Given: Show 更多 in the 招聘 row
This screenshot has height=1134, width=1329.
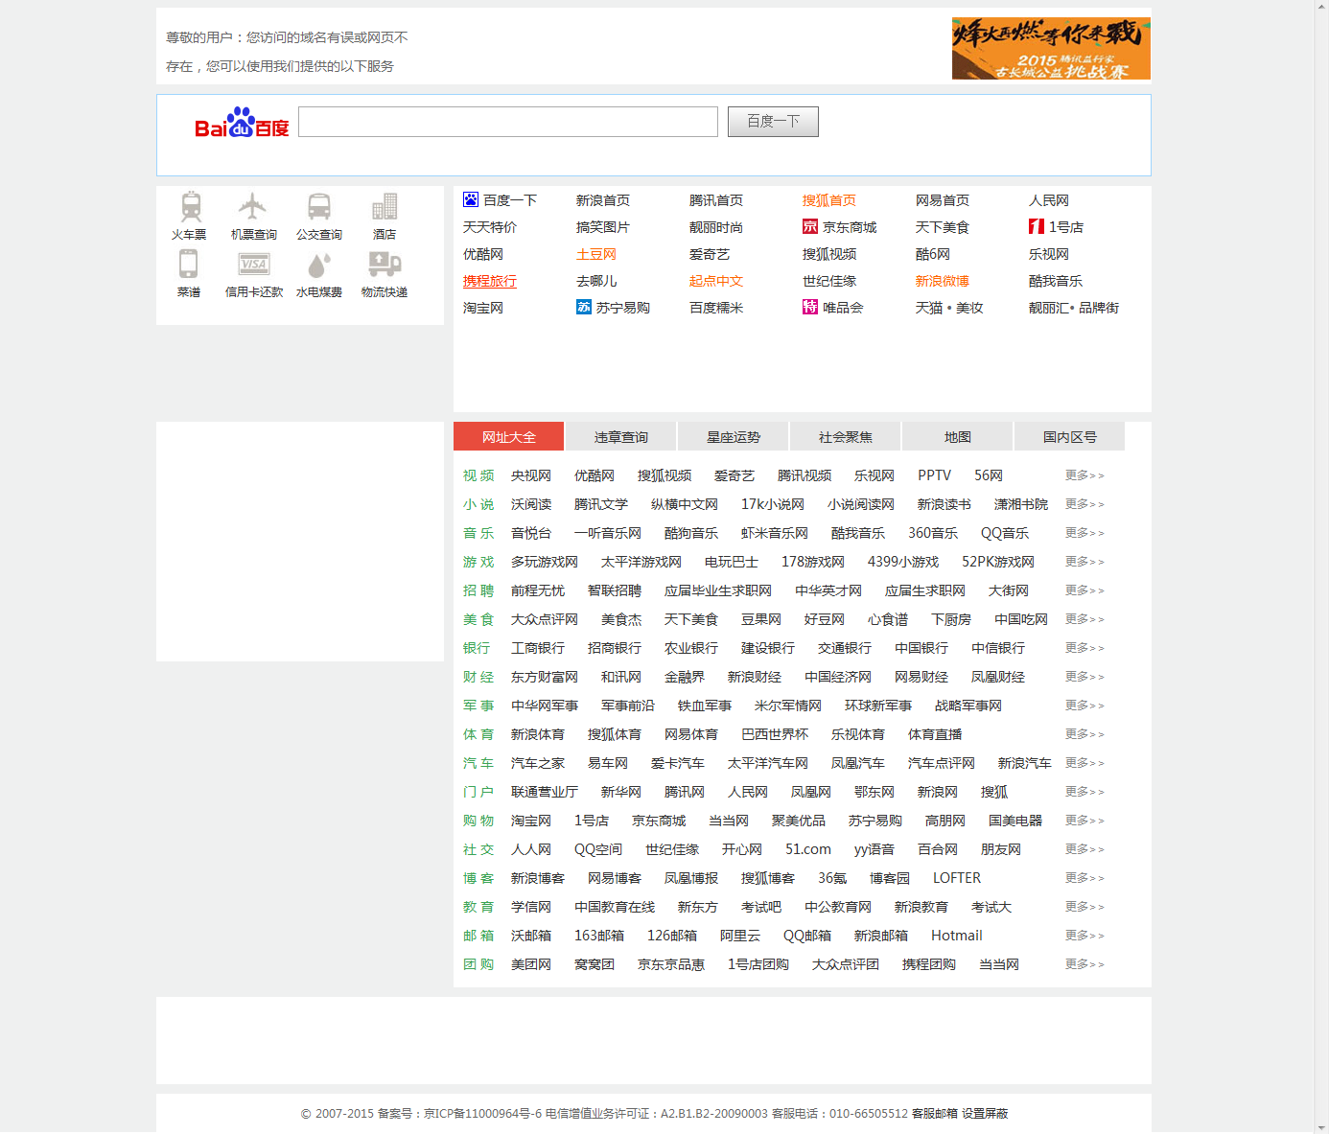Looking at the screenshot, I should (1084, 590).
